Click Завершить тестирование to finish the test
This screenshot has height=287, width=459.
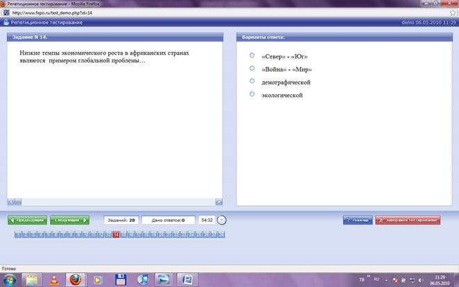click(408, 220)
